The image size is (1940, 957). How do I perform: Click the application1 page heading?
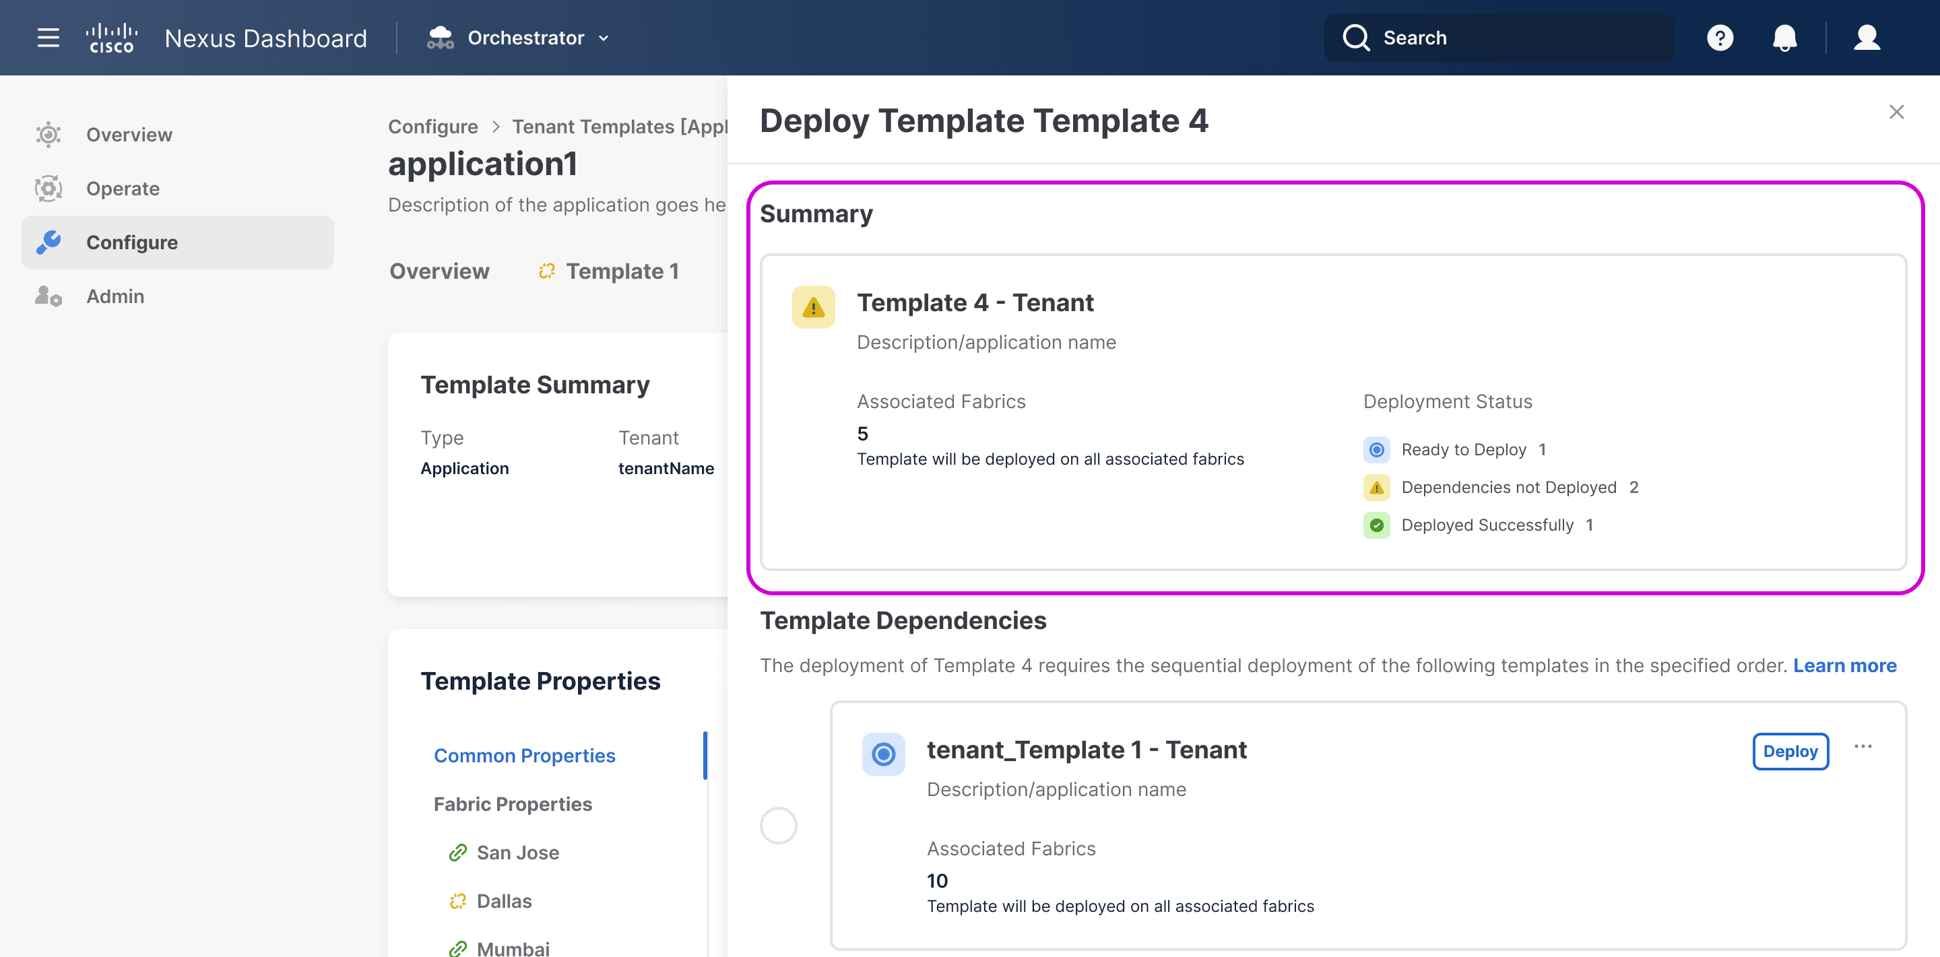[483, 164]
